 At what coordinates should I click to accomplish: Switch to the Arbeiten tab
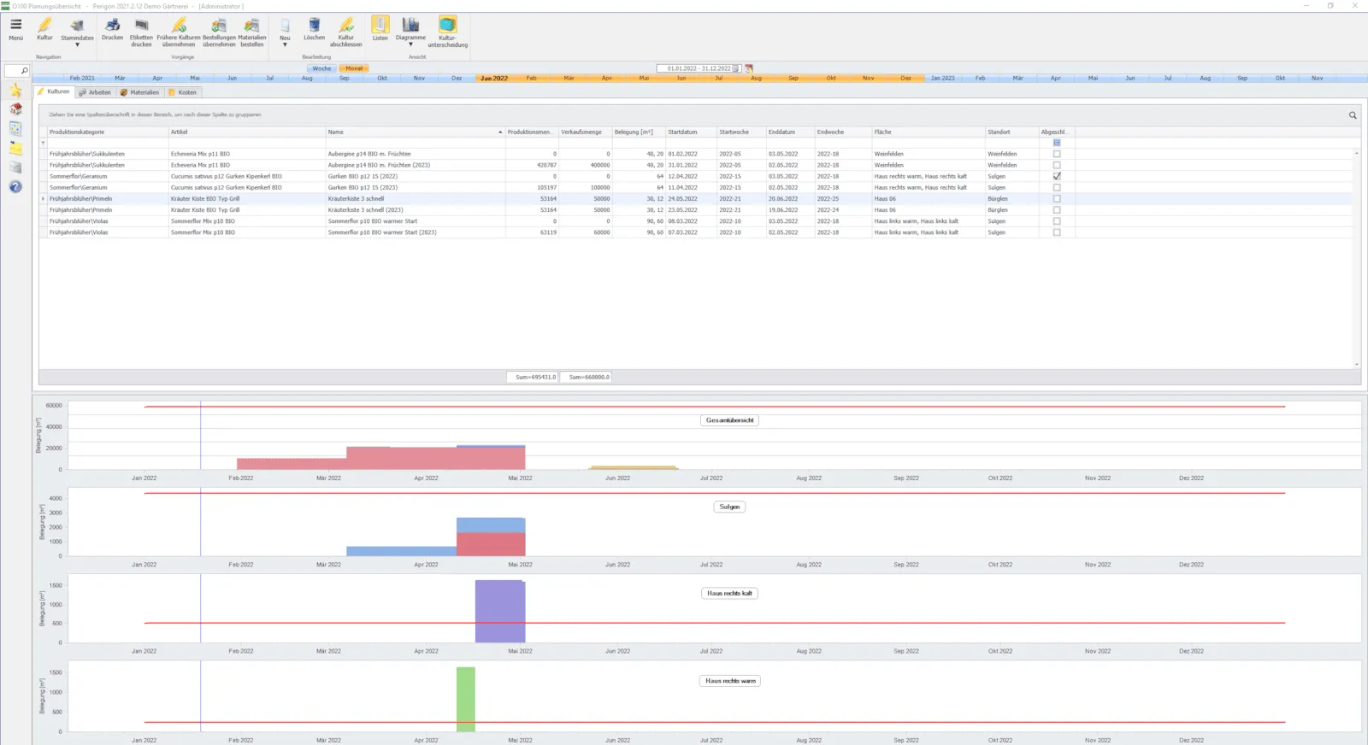coord(95,92)
